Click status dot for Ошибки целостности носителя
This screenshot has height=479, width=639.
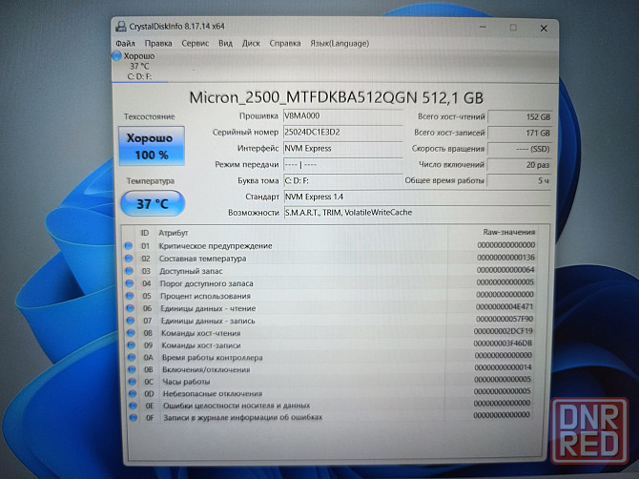[133, 406]
